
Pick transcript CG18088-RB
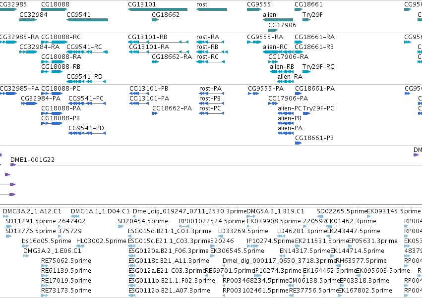[x=60, y=66]
